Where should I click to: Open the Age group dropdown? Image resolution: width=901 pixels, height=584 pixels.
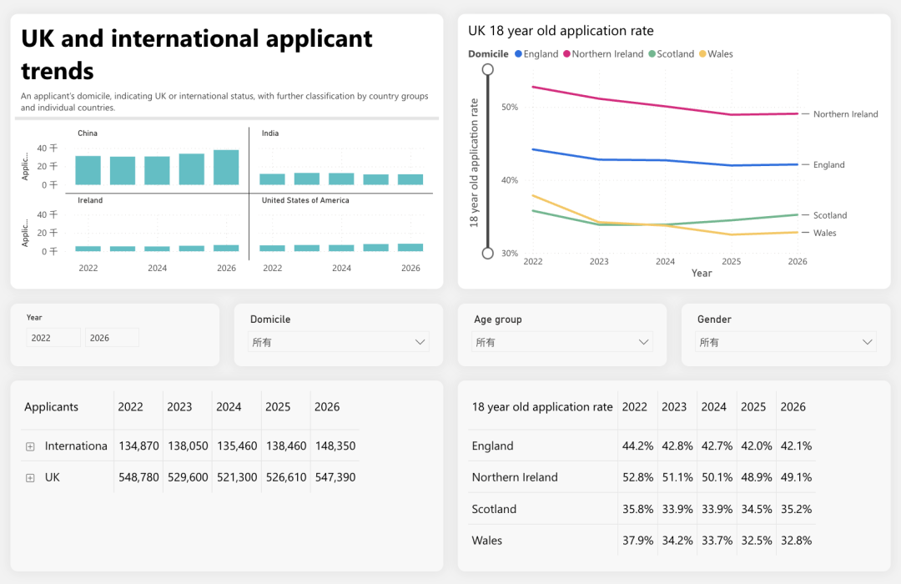(562, 342)
